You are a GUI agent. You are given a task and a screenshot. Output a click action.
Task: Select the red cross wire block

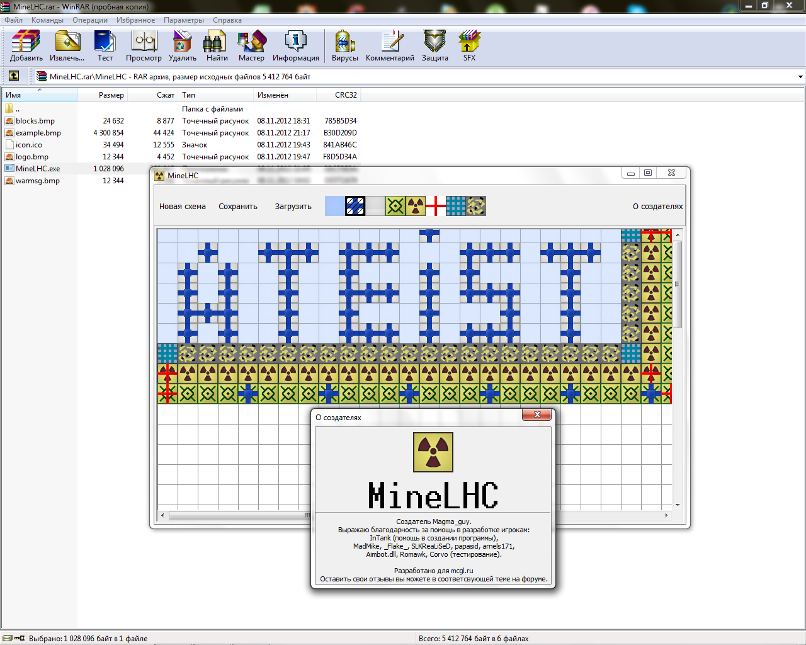[436, 206]
